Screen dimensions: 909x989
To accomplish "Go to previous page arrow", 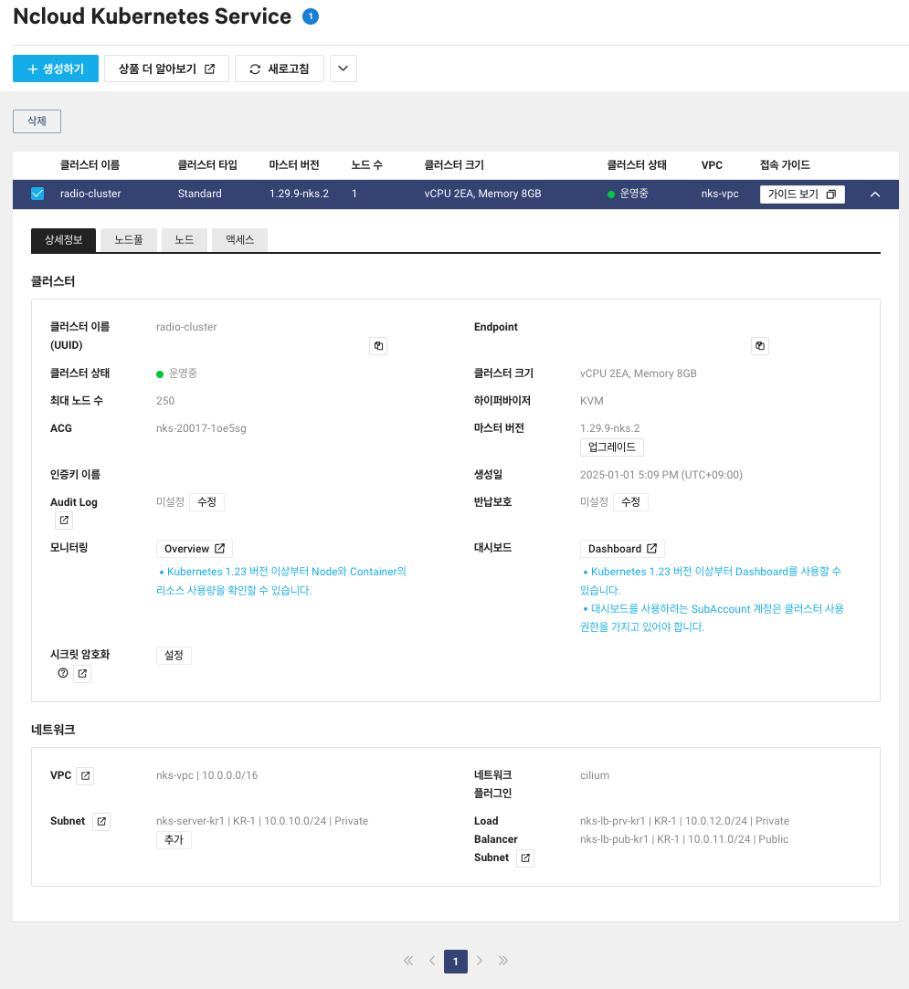I will point(432,961).
